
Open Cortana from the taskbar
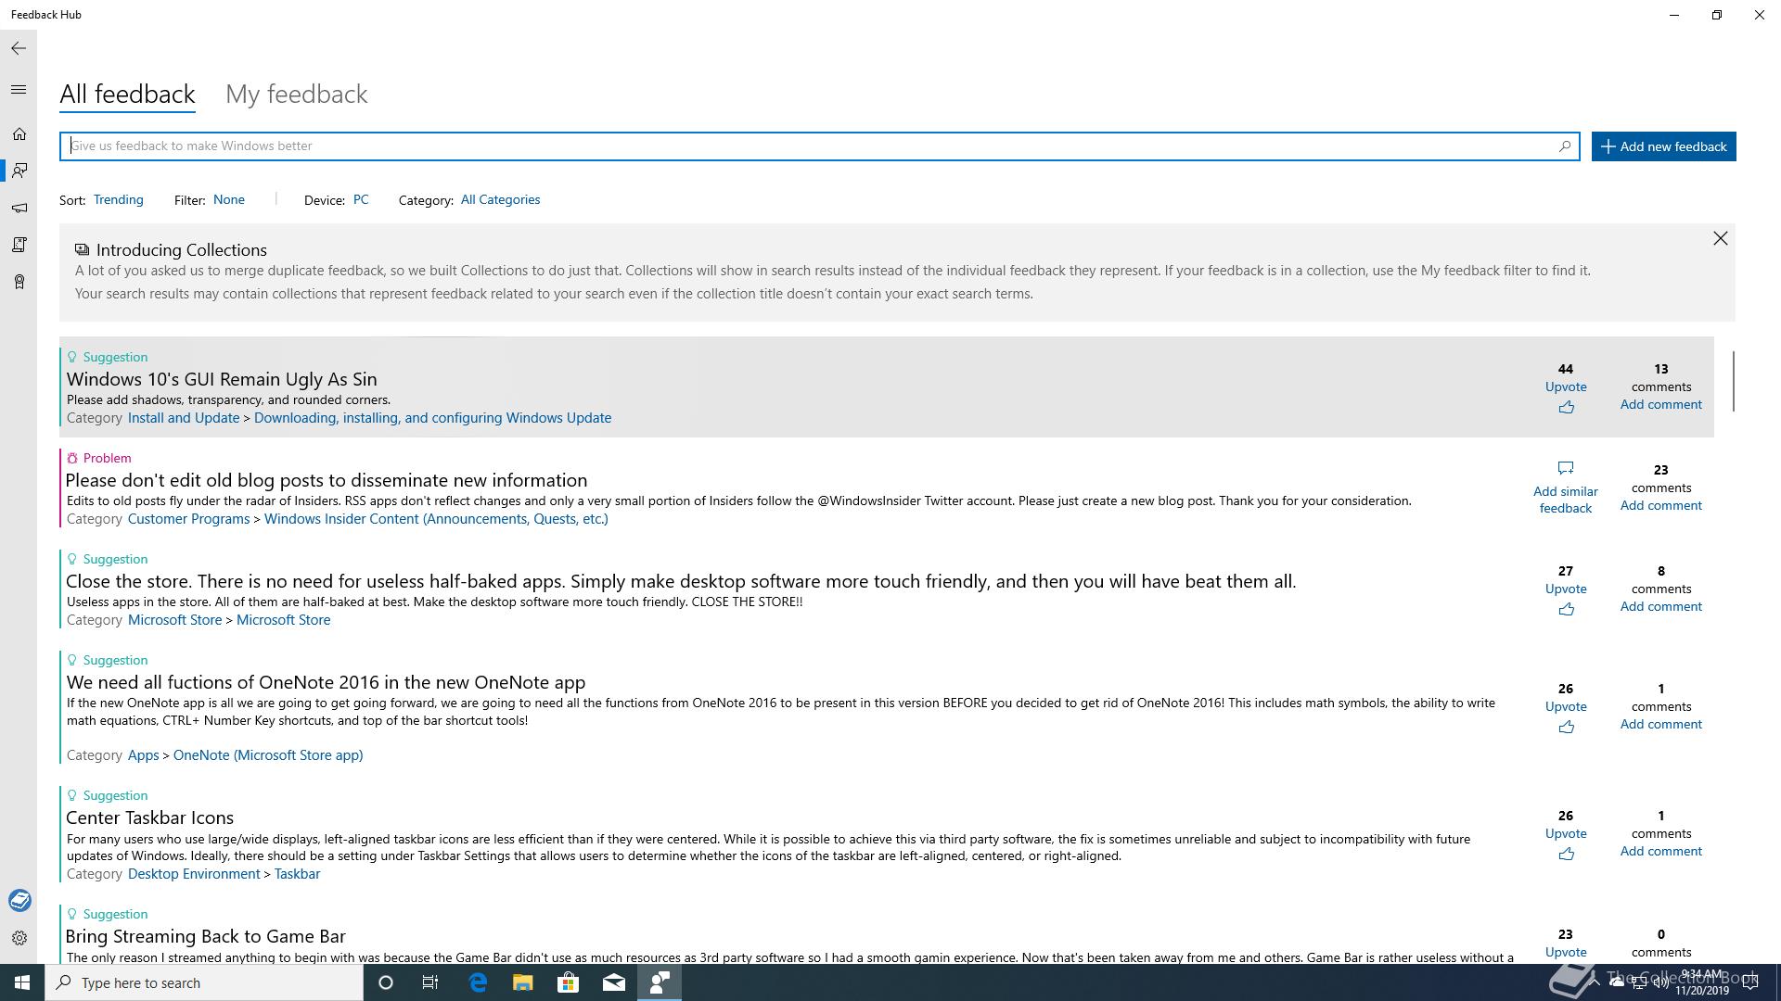(386, 982)
